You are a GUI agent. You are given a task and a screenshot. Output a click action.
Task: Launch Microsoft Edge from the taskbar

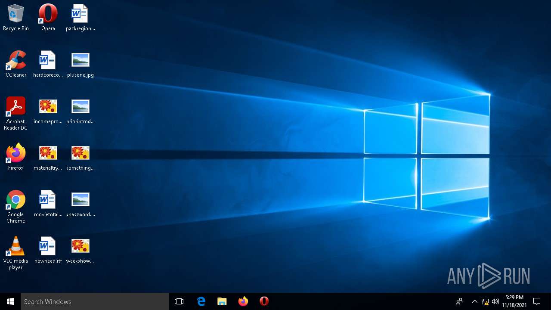(x=201, y=301)
